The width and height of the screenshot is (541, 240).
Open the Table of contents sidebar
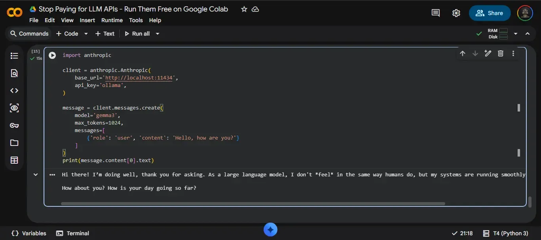coord(14,56)
